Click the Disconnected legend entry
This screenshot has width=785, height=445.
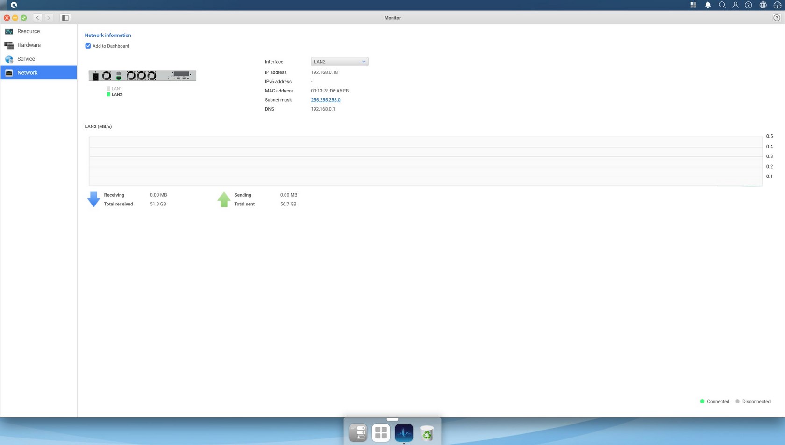point(753,402)
